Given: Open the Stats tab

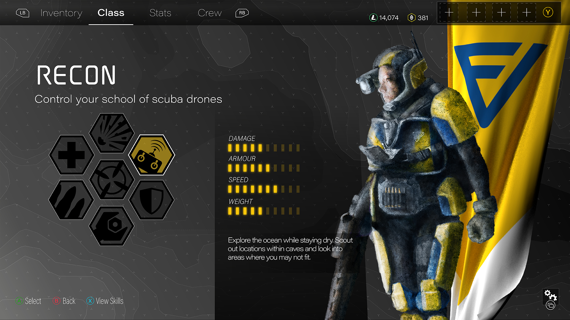Looking at the screenshot, I should (x=160, y=13).
